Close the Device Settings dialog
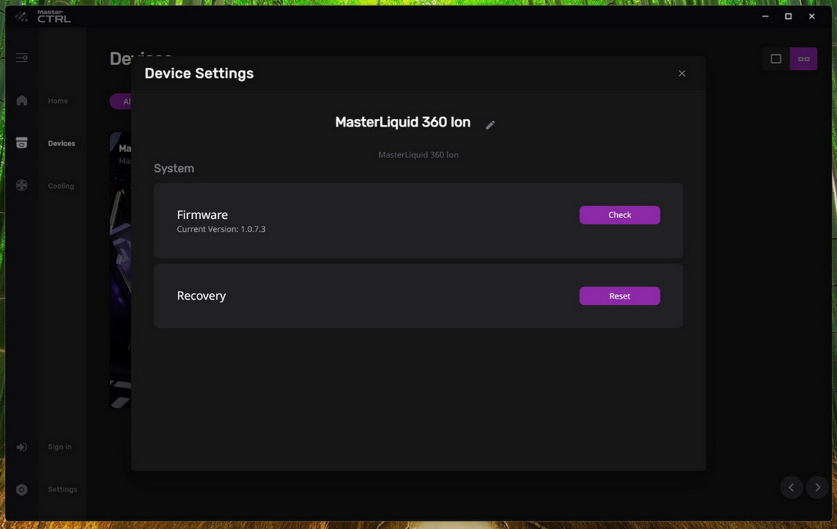Viewport: 837px width, 529px height. point(682,73)
